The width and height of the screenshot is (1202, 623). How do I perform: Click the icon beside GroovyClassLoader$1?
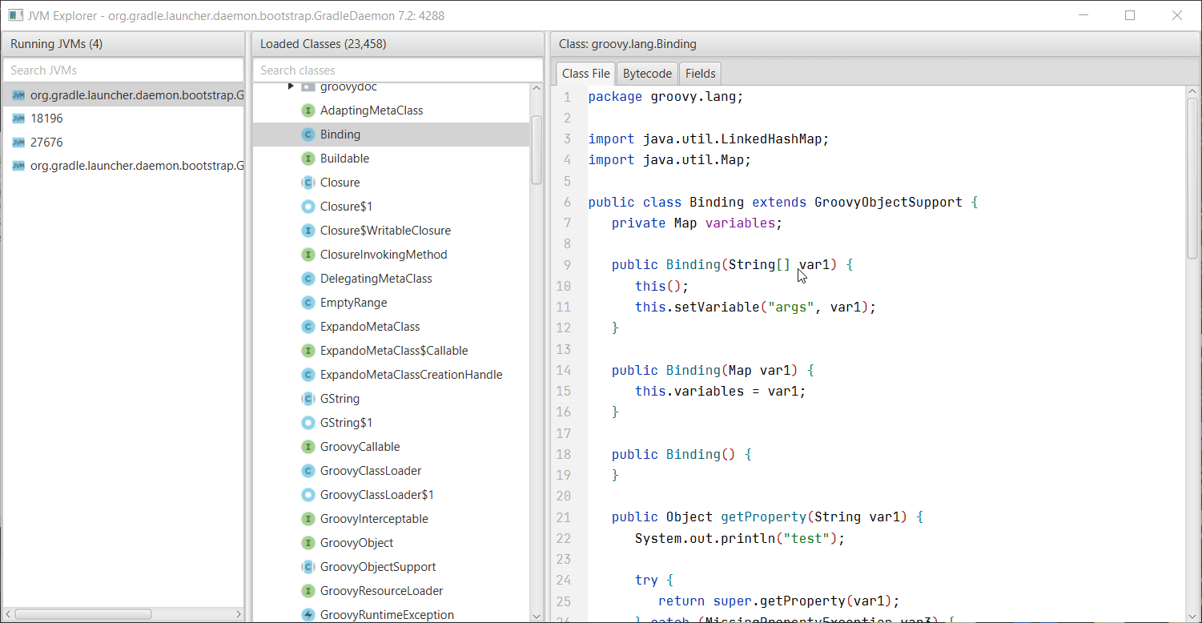click(x=308, y=495)
